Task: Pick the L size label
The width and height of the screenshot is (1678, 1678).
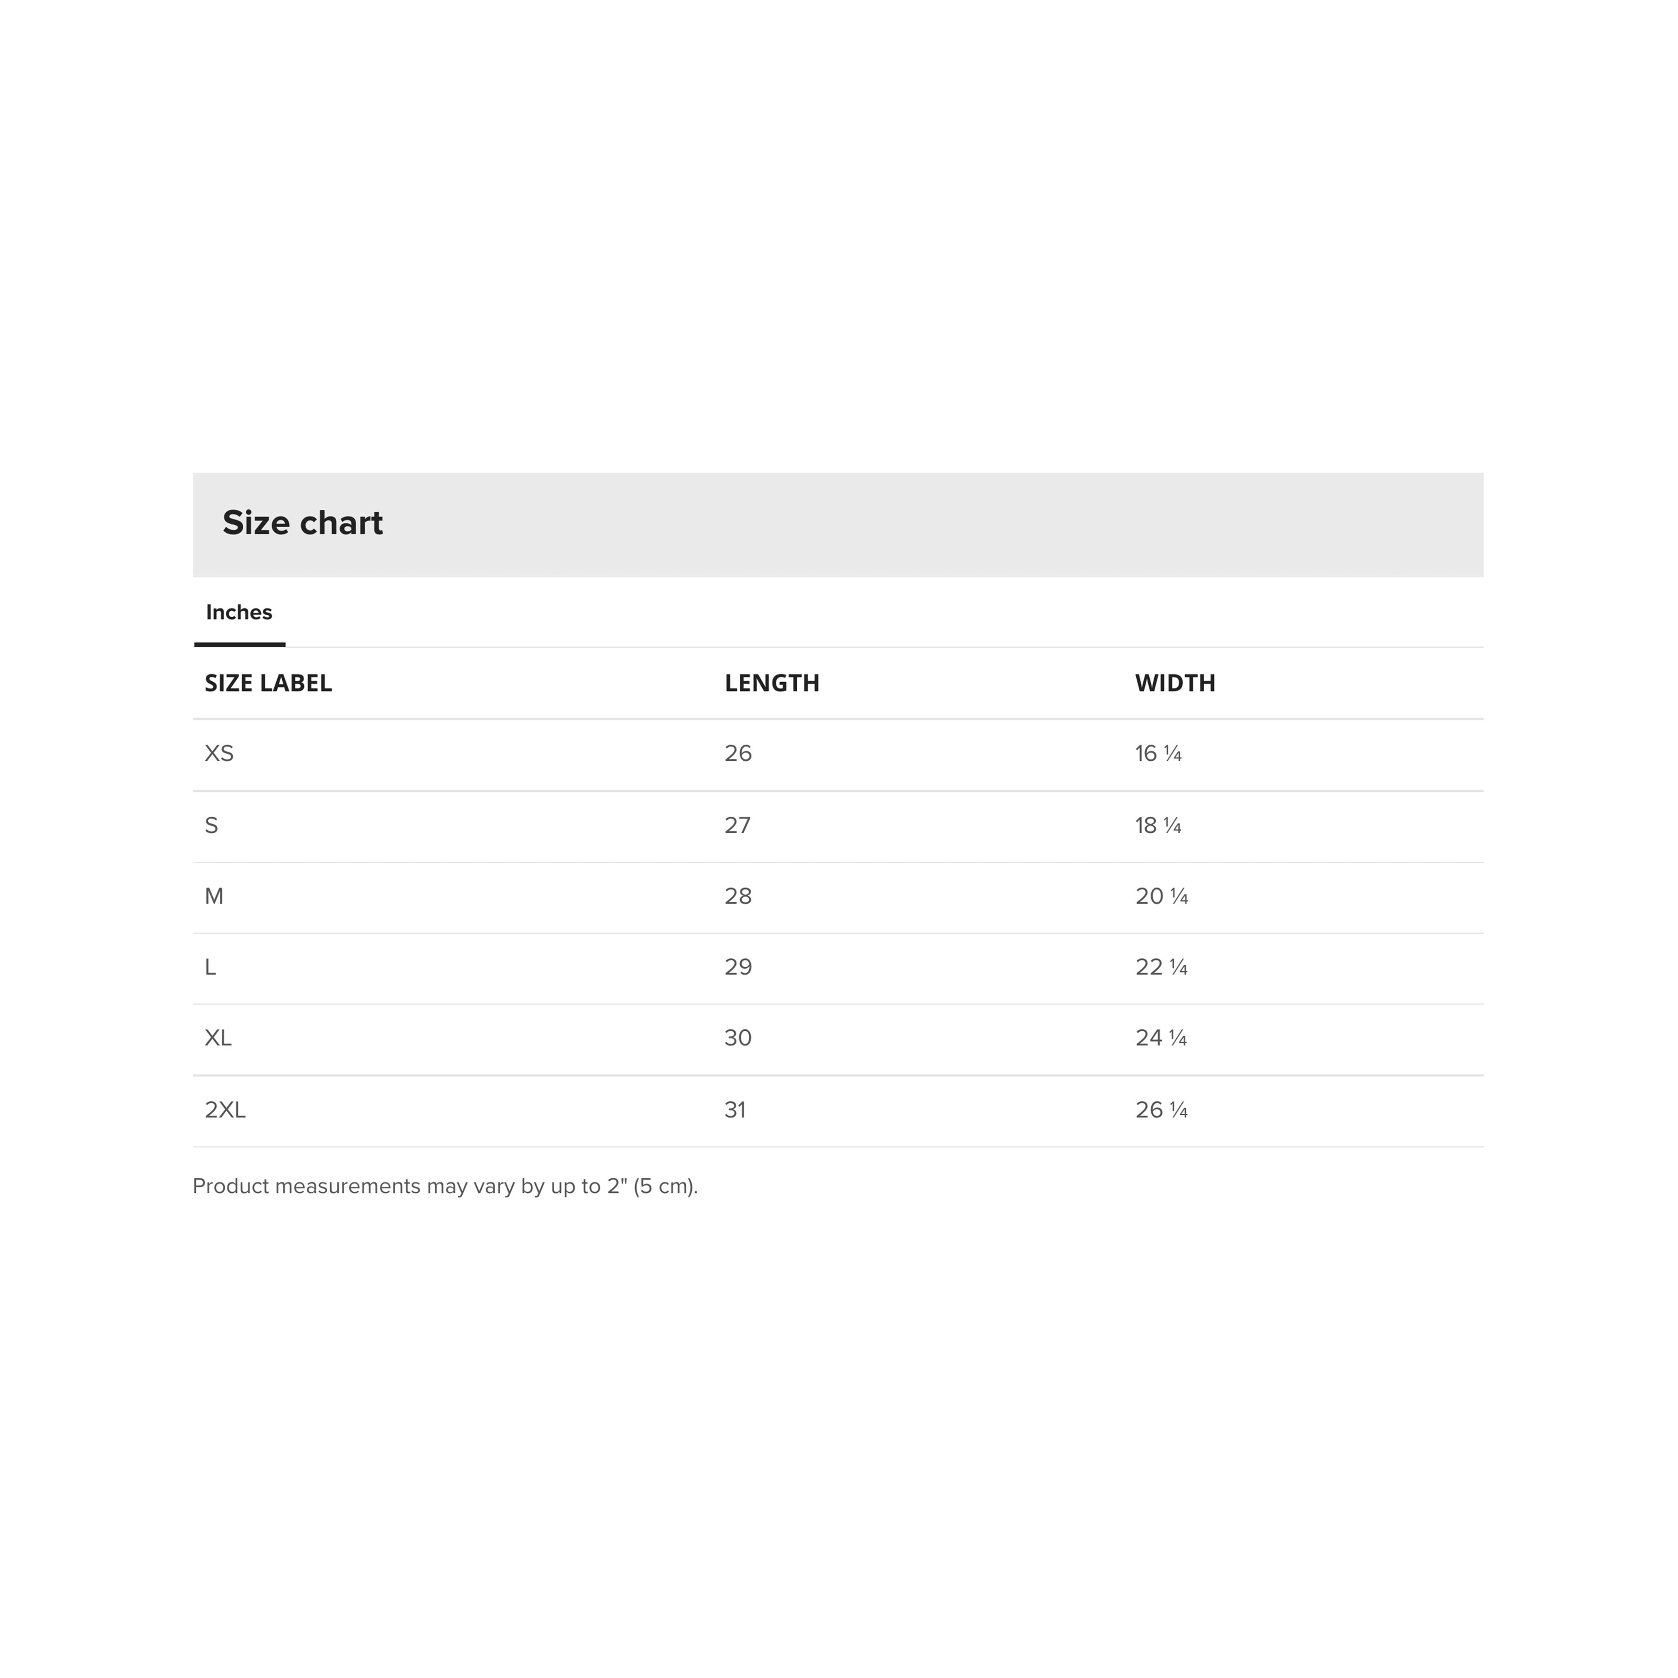Action: (210, 967)
